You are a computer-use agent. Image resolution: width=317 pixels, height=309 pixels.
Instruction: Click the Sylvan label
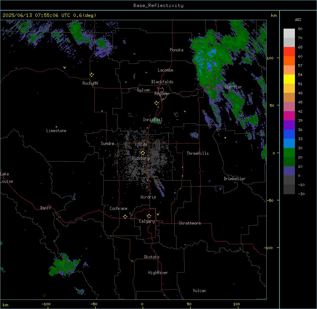pos(143,90)
